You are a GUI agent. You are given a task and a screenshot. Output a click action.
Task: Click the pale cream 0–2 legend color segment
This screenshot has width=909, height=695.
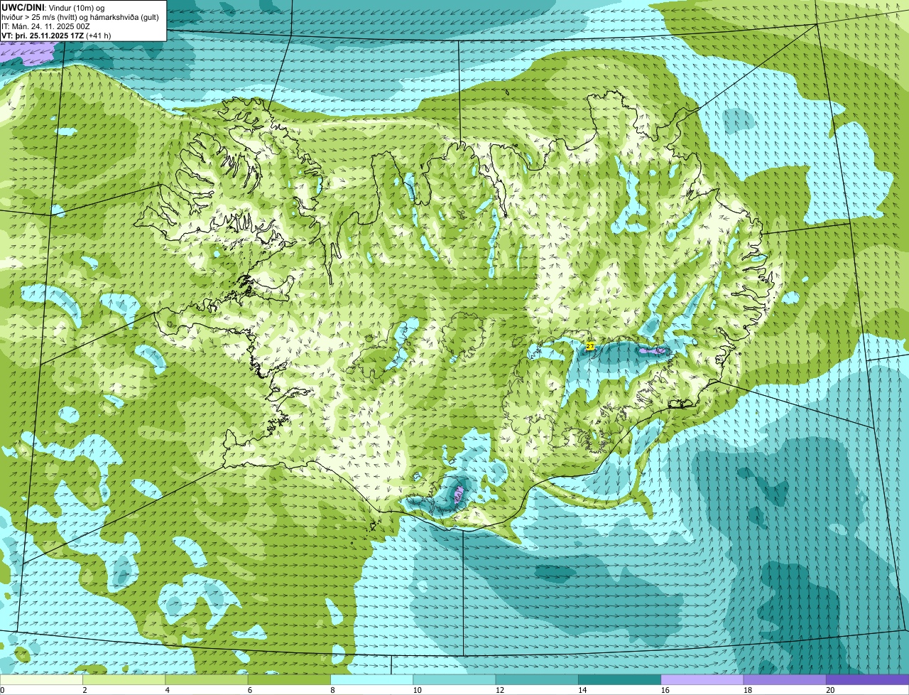click(x=41, y=680)
